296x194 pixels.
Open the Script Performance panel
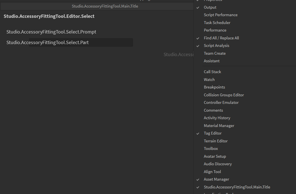click(220, 15)
